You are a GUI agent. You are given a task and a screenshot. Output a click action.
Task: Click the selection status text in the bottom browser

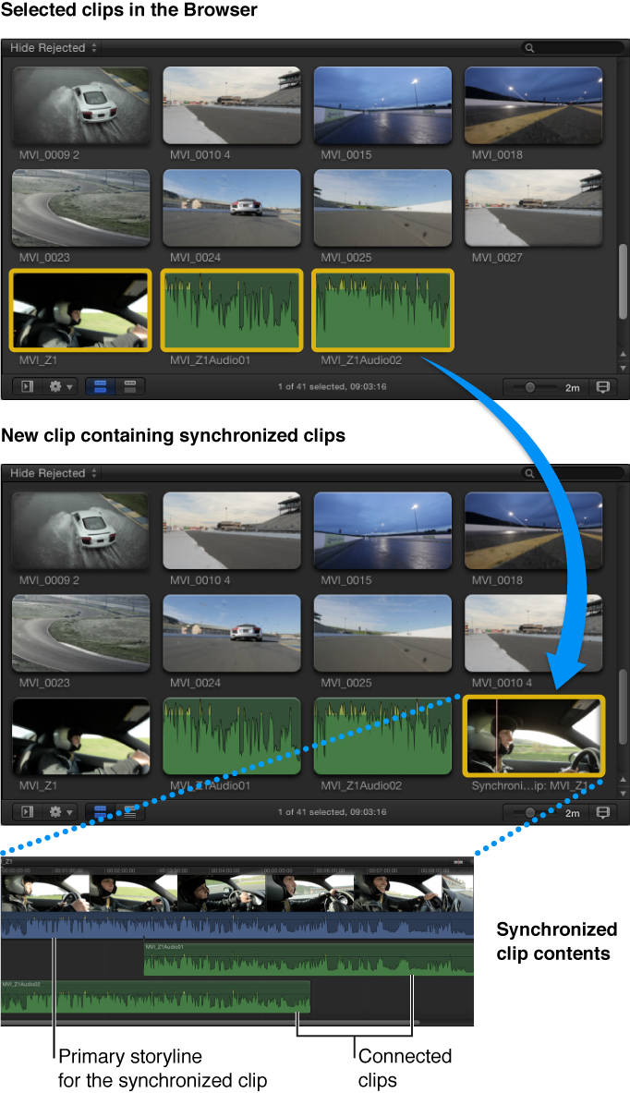point(332,812)
